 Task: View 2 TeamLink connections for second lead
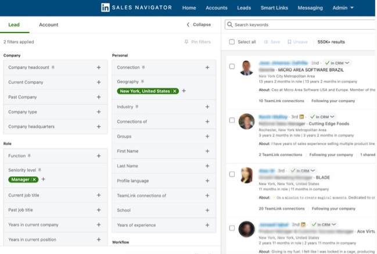(x=281, y=155)
